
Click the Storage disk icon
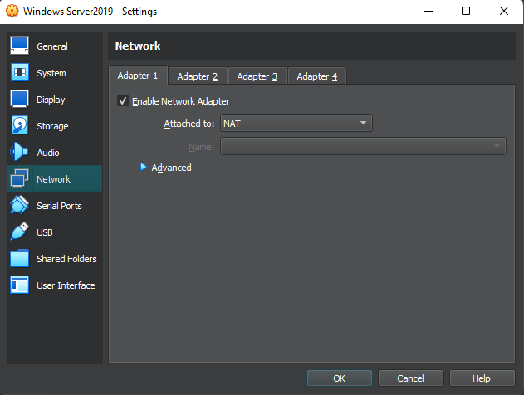tap(20, 126)
